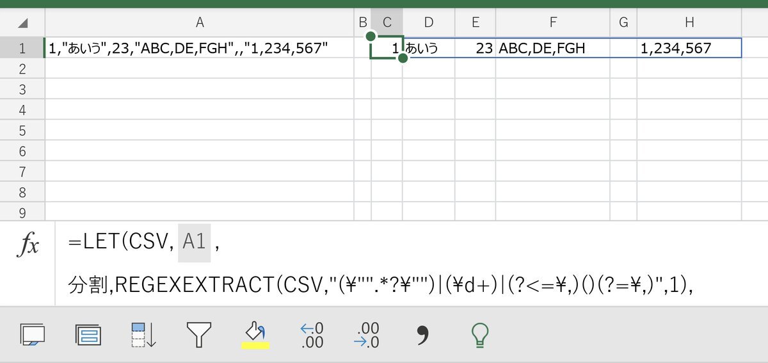The width and height of the screenshot is (768, 363).
Task: Click the increase decimal places icon
Action: click(312, 335)
